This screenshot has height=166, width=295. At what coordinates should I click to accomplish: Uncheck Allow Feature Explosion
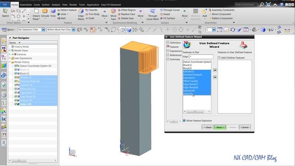[x=184, y=120]
